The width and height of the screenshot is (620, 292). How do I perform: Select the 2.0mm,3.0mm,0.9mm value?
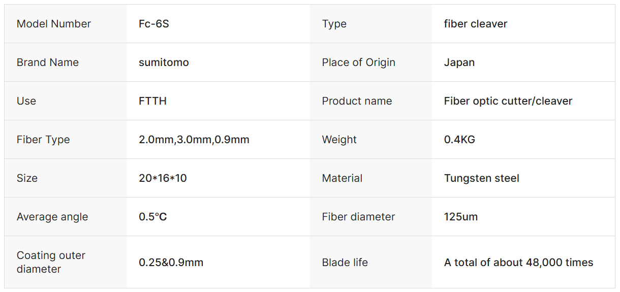point(194,140)
